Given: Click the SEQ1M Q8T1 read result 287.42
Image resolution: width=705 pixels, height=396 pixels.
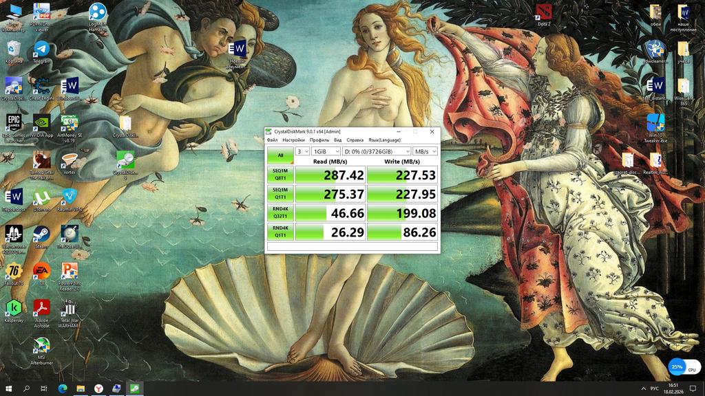Looking at the screenshot, I should pos(330,175).
